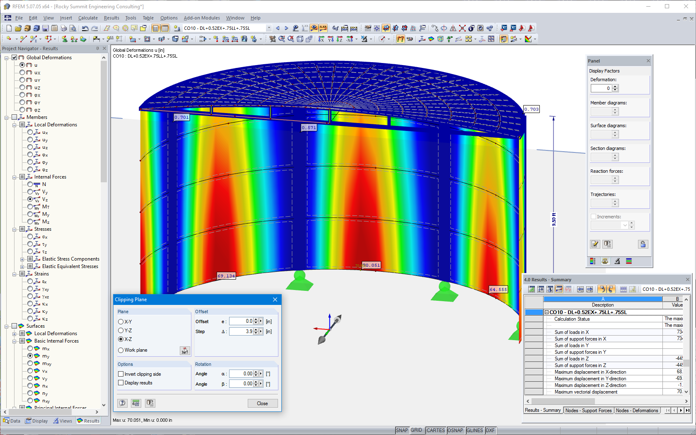Image resolution: width=696 pixels, height=435 pixels.
Task: Click the red X delete icon in toolbar
Action: point(462,28)
